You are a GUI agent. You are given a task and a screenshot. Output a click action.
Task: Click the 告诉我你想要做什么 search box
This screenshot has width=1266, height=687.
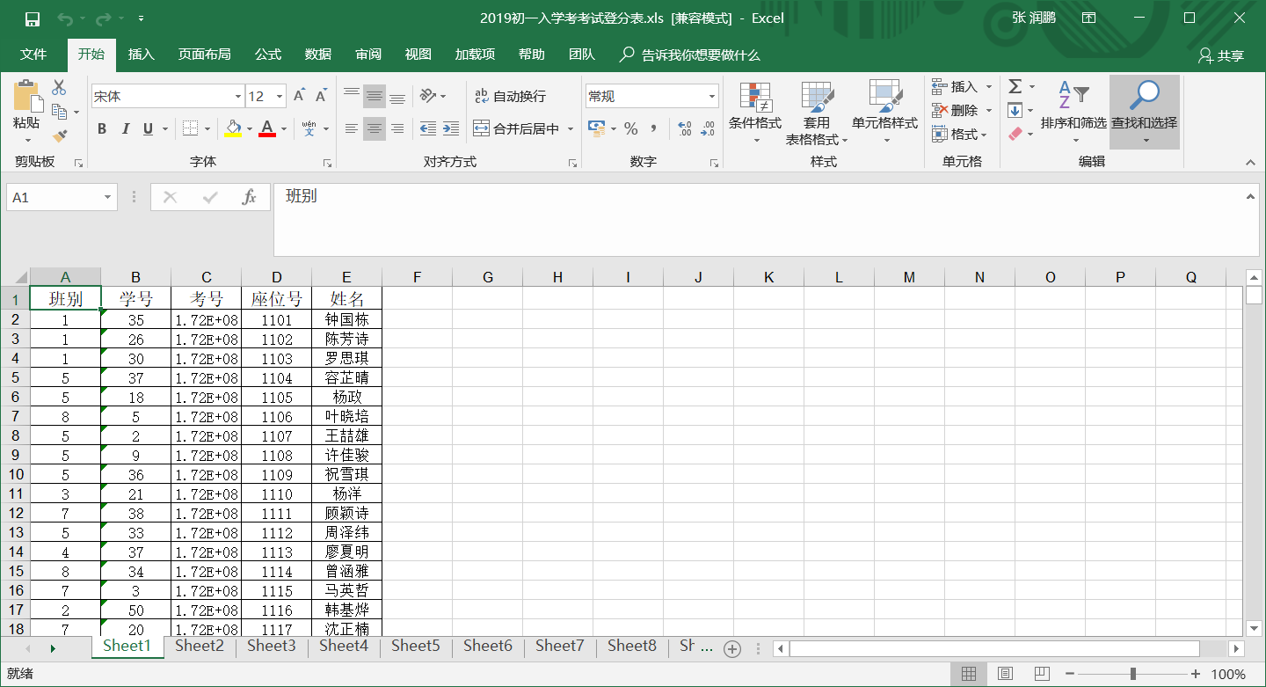click(690, 55)
